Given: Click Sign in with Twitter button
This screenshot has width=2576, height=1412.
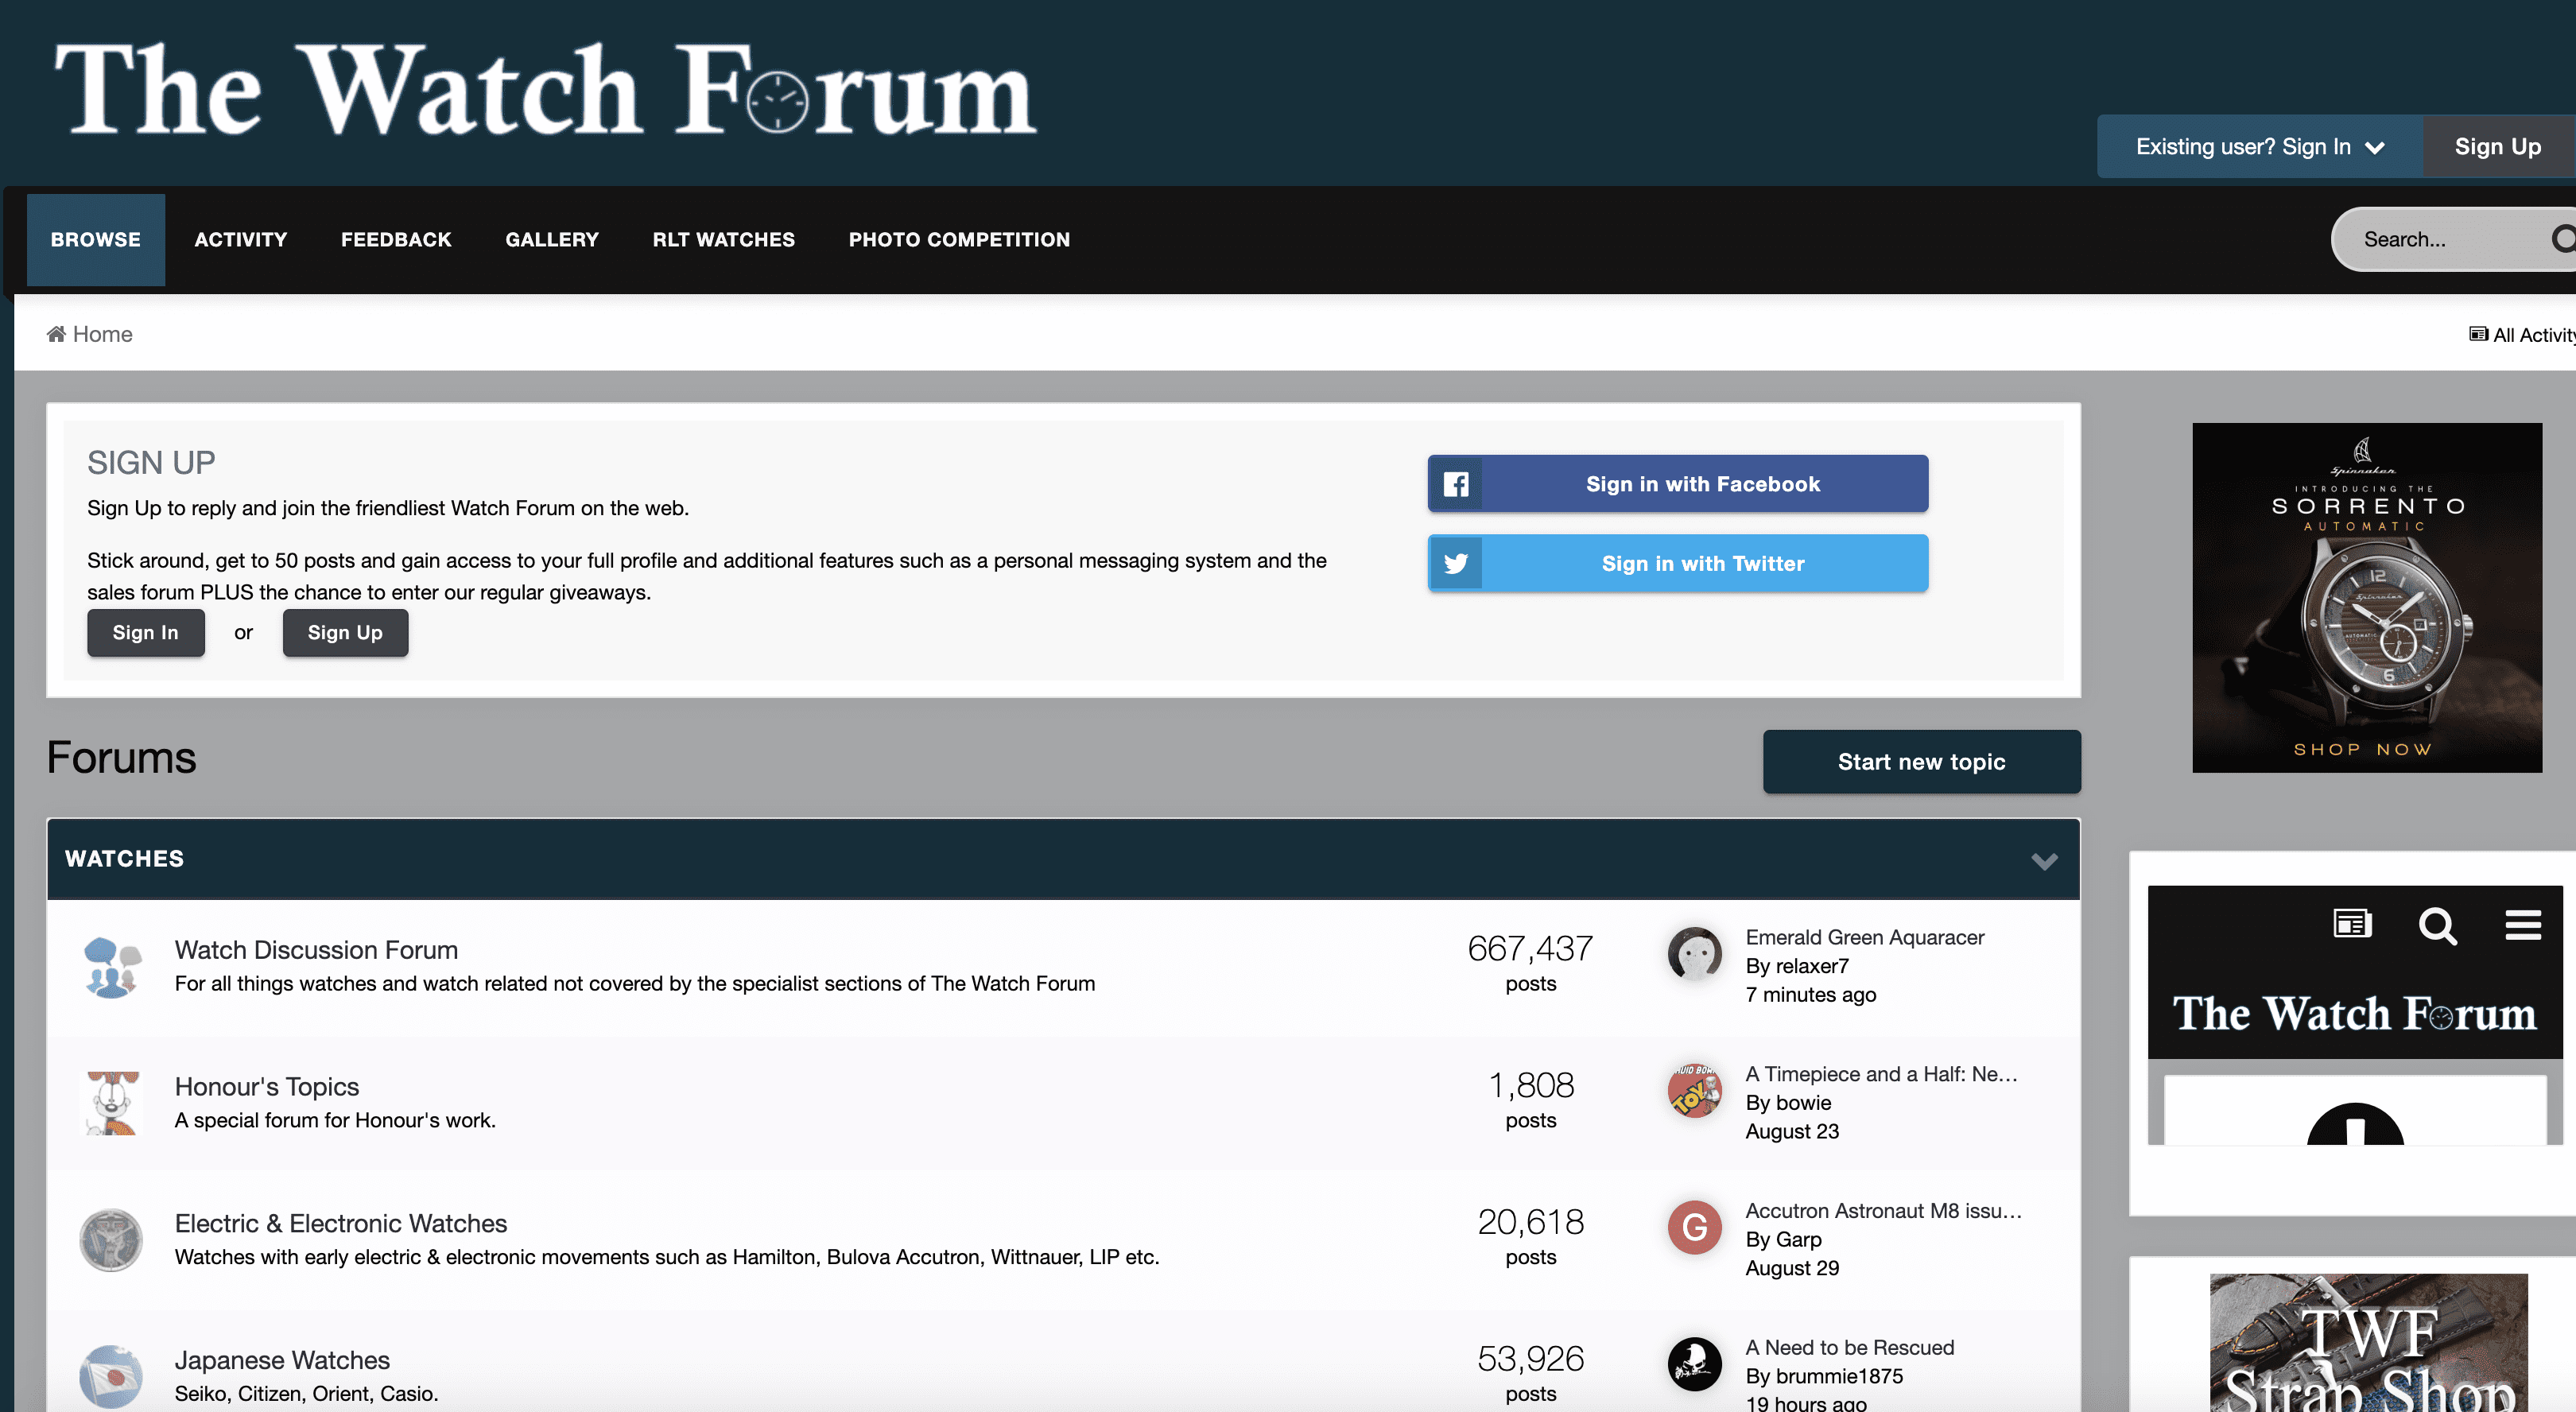Looking at the screenshot, I should (1677, 563).
